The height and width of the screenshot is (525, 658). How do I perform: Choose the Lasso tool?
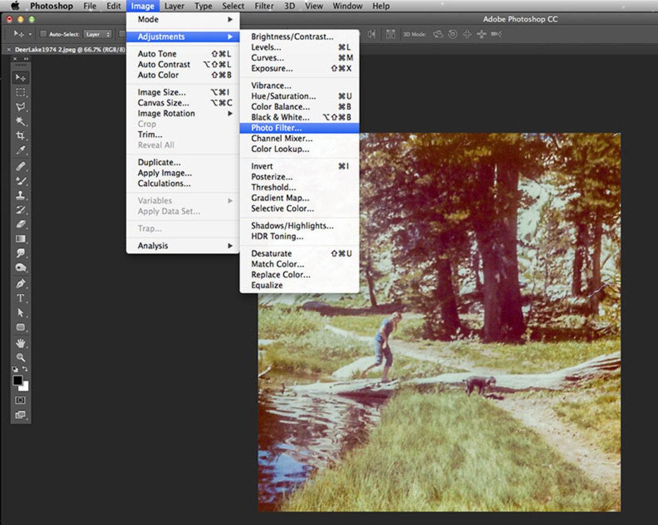[x=21, y=107]
